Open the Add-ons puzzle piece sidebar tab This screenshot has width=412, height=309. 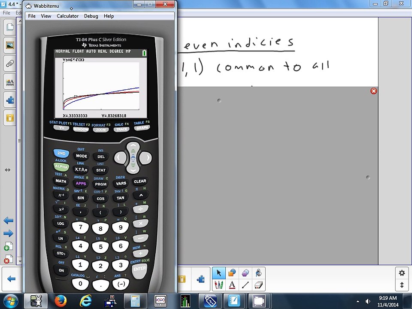[x=10, y=100]
